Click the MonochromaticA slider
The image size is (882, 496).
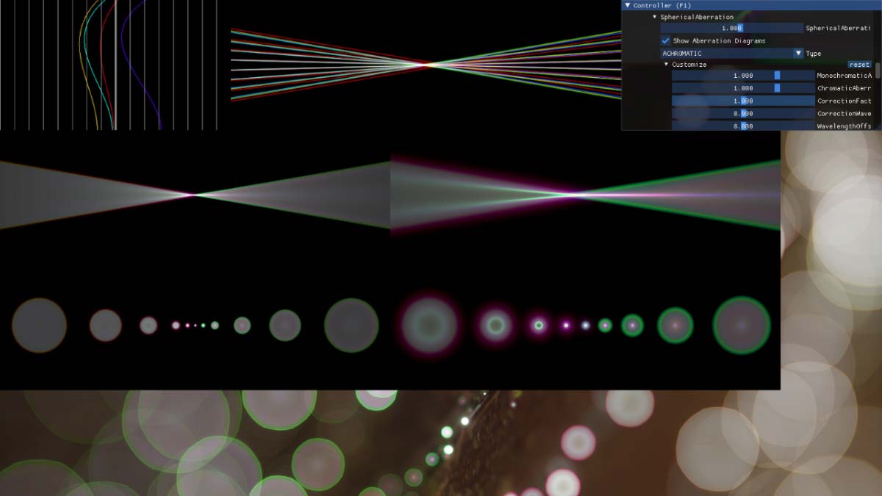click(742, 76)
